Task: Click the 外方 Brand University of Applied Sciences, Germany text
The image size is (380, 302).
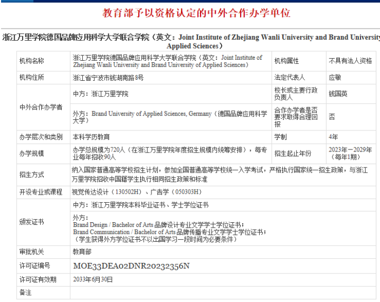Action: coord(169,117)
